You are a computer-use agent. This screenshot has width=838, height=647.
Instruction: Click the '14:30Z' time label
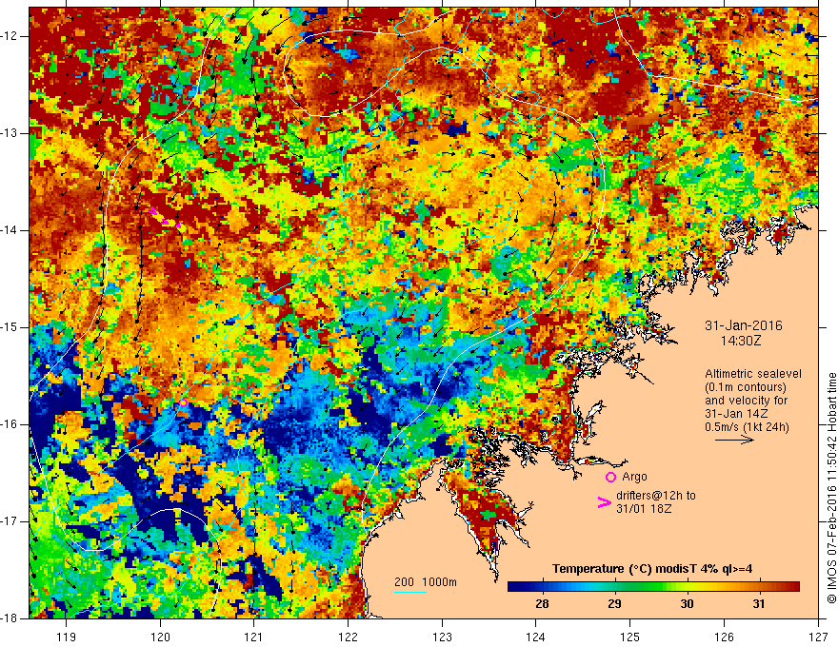[741, 340]
